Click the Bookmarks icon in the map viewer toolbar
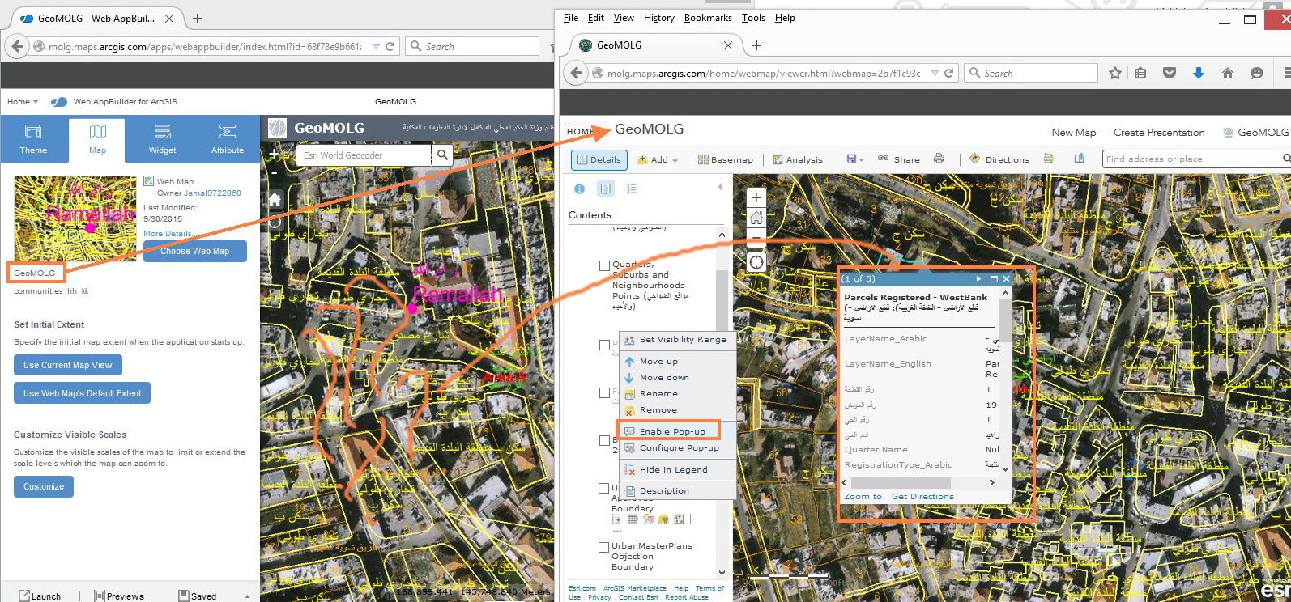The image size is (1291, 602). 1079,159
